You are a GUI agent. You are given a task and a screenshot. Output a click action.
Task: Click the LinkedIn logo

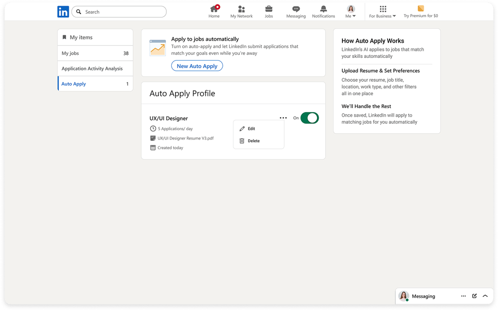tap(63, 12)
